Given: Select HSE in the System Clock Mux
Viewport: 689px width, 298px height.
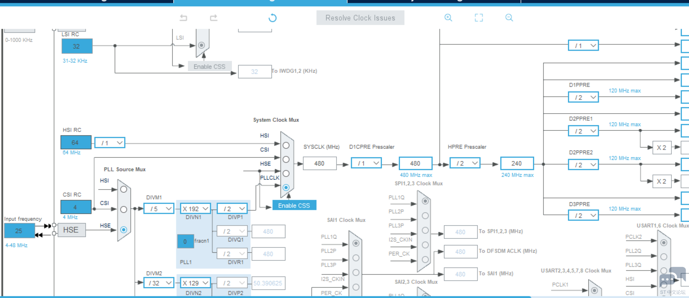Looking at the screenshot, I should [x=286, y=174].
